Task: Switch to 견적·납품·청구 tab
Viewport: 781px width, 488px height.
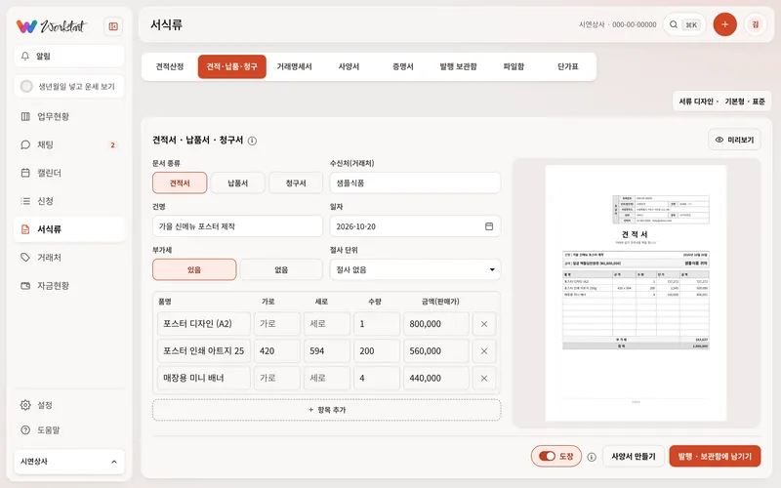Action: (232, 66)
